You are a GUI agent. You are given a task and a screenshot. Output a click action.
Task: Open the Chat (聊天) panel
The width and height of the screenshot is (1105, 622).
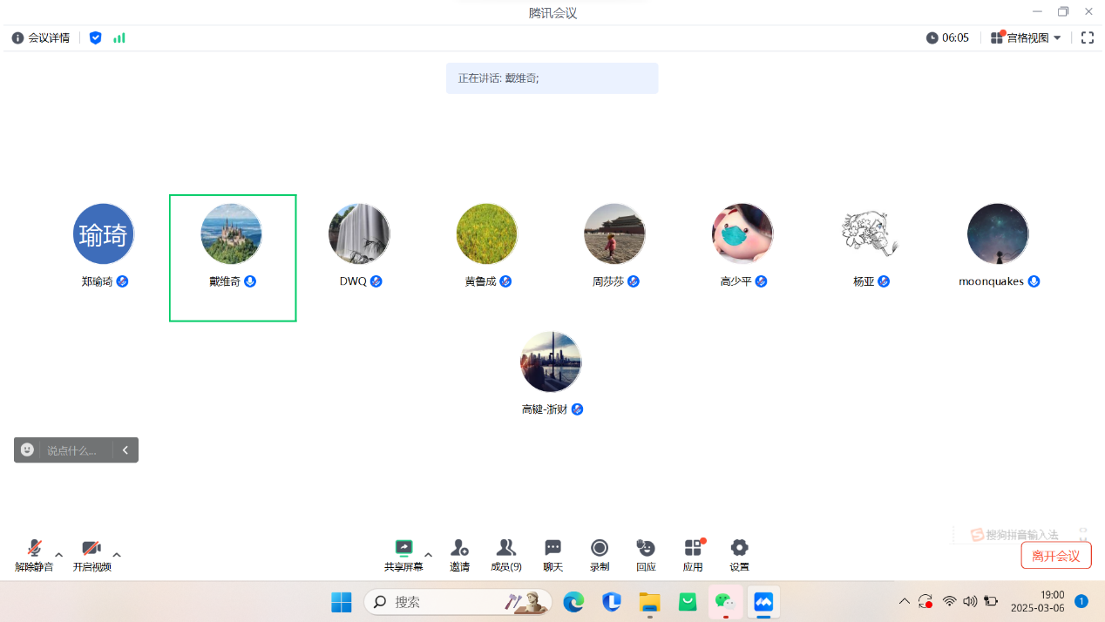click(x=552, y=549)
